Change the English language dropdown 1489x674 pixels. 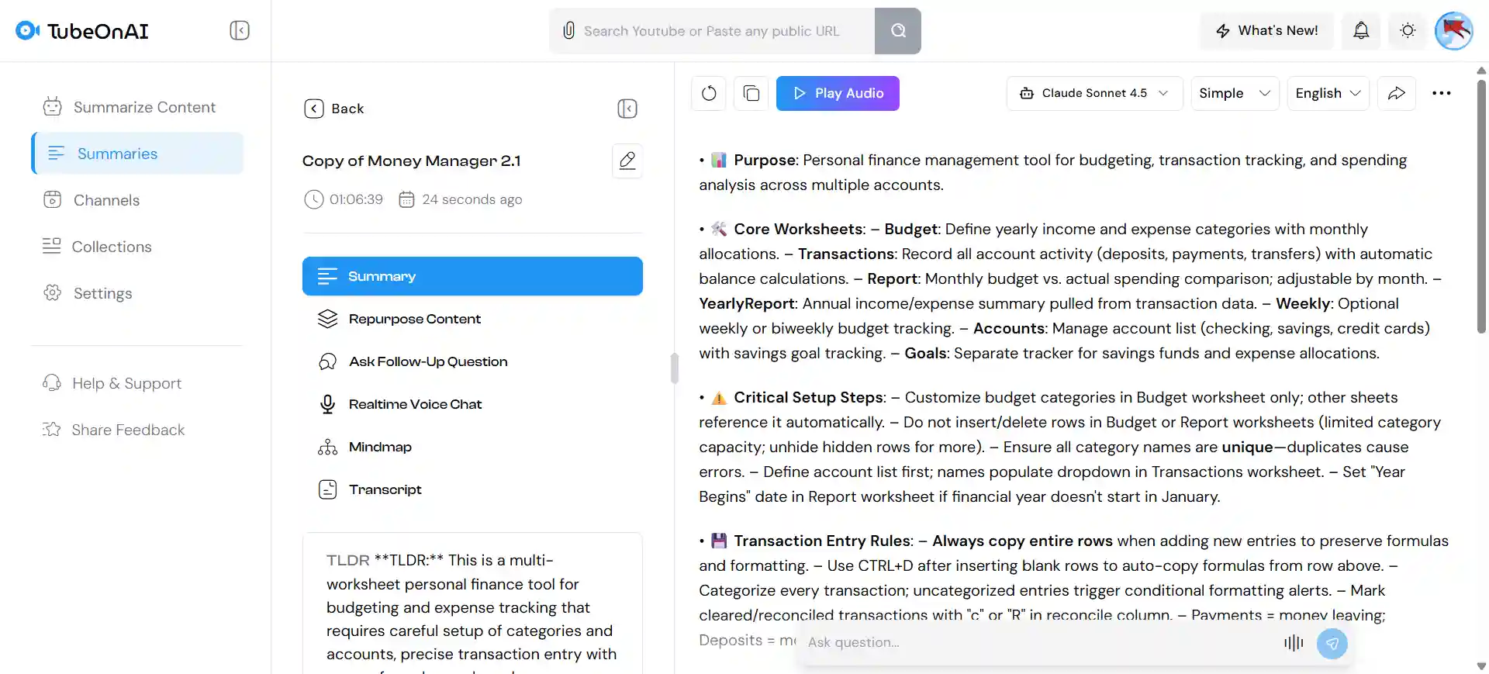tap(1328, 93)
